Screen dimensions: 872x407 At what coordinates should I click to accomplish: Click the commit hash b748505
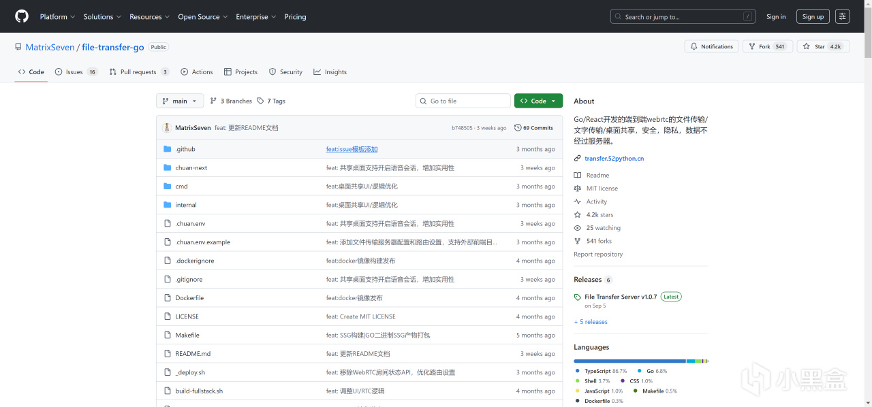[462, 128]
